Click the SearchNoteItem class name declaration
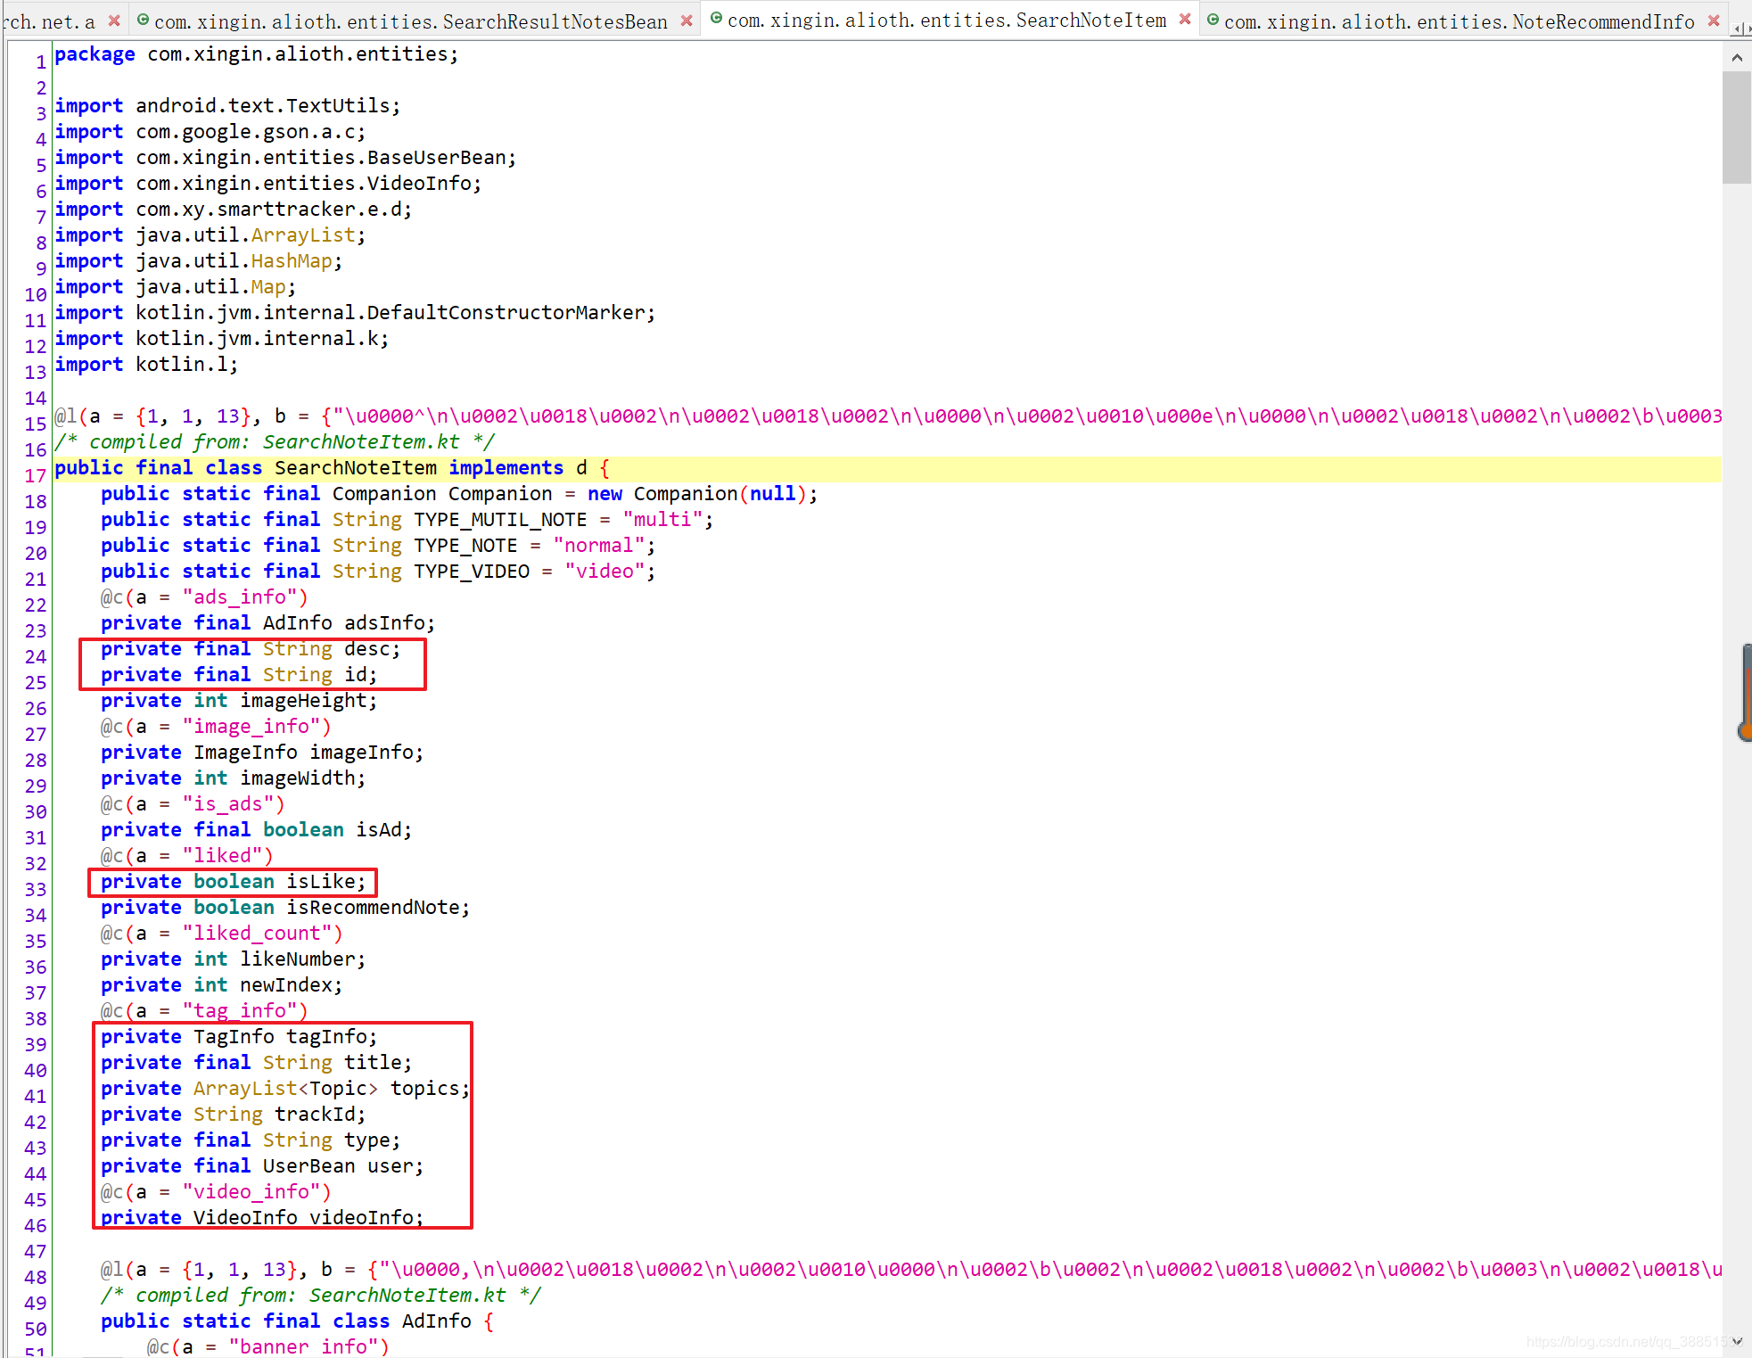 pyautogui.click(x=356, y=468)
